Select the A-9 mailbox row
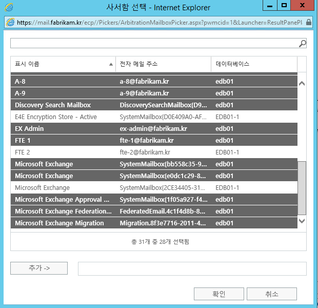Screen dimensions: 318x308 click(154, 93)
